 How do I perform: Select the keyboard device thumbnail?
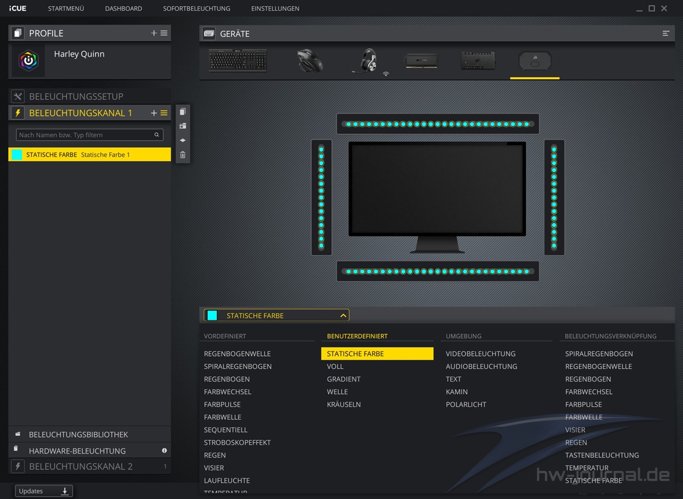tap(238, 60)
